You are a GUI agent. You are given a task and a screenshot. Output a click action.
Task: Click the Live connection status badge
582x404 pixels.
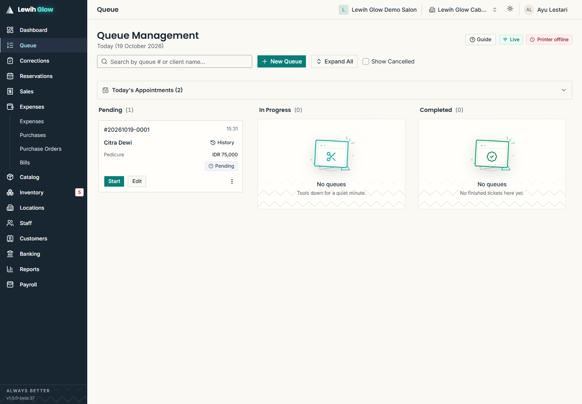[511, 40]
